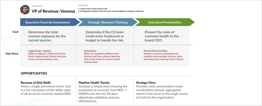Viewport: 262px width, 106px height.
Task: Select the Executive Presentation stage arrow
Action: click(x=165, y=22)
